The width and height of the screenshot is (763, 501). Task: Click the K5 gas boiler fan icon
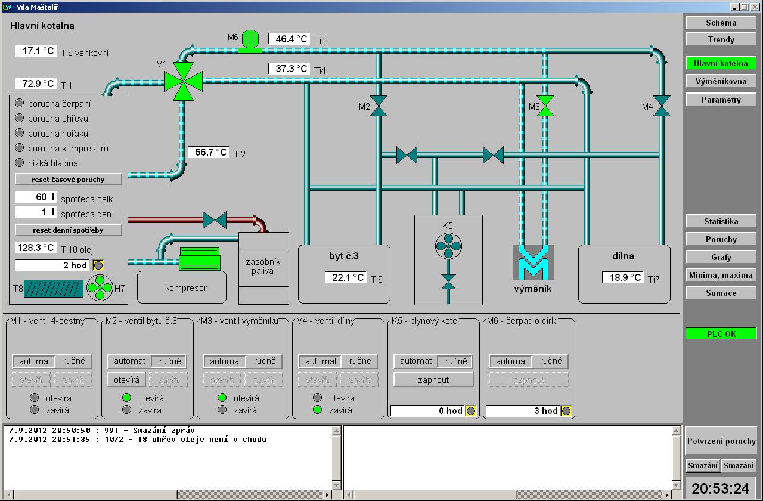click(x=448, y=246)
